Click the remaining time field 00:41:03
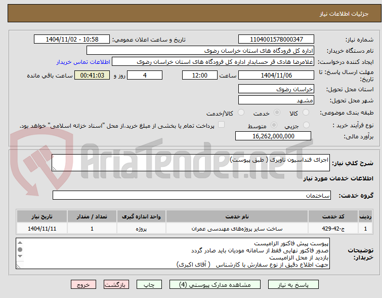The width and height of the screenshot is (382, 298). pos(92,75)
